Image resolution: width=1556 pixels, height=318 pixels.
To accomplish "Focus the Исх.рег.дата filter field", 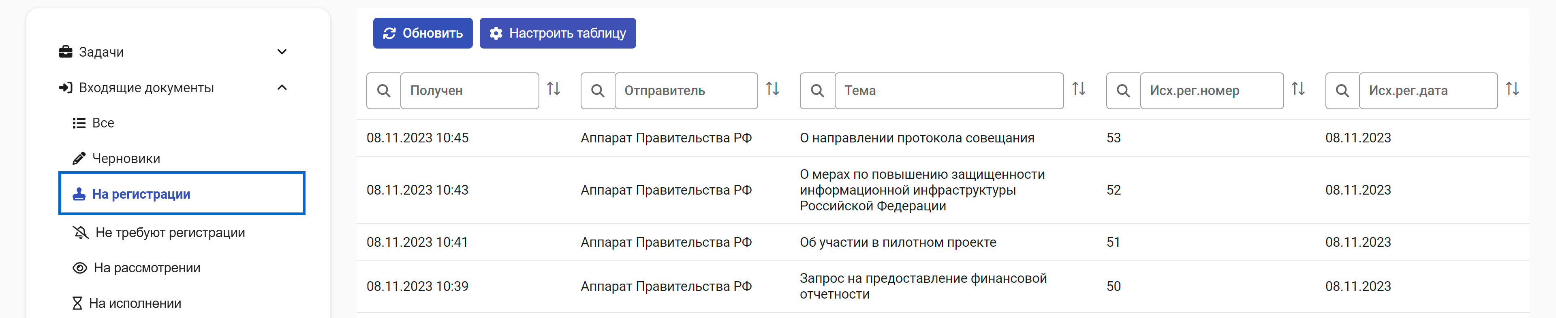I will [1428, 91].
